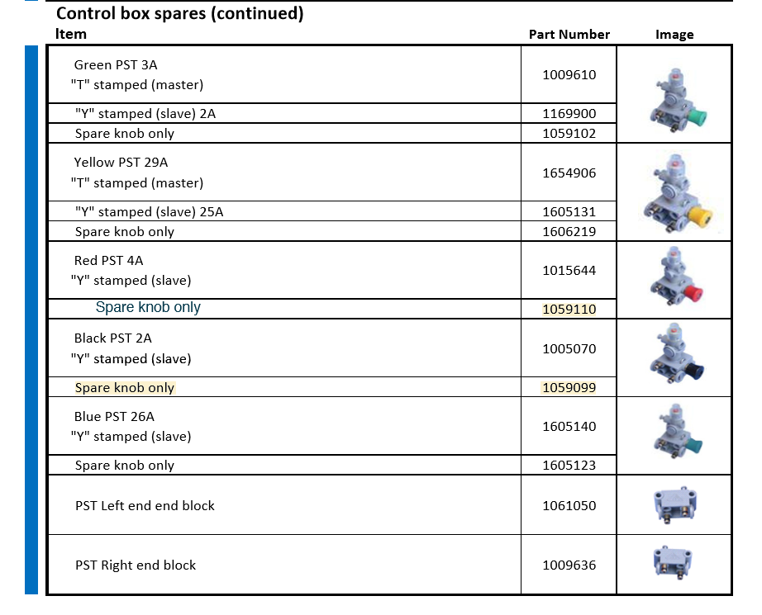Select part number 1169900
The height and width of the screenshot is (615, 762).
569,114
